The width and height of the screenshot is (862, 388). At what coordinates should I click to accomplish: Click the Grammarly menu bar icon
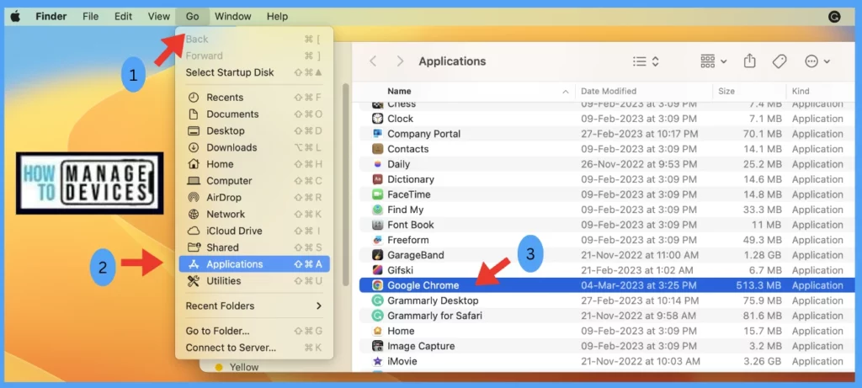point(834,17)
